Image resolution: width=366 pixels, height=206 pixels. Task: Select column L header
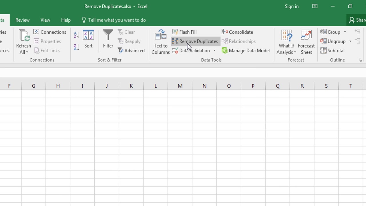[x=156, y=86]
